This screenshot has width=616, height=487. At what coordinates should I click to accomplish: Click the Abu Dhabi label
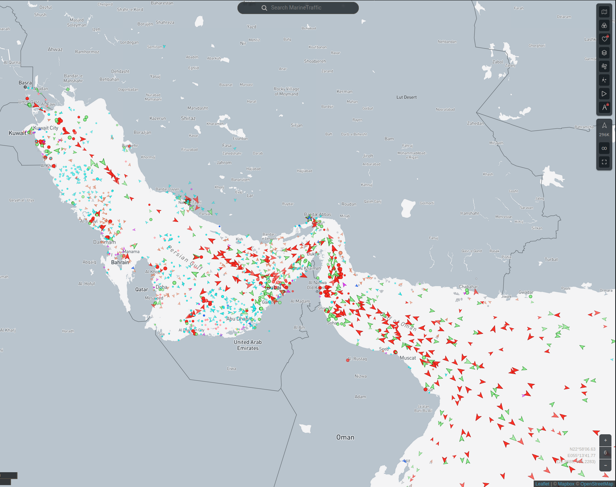238,319
